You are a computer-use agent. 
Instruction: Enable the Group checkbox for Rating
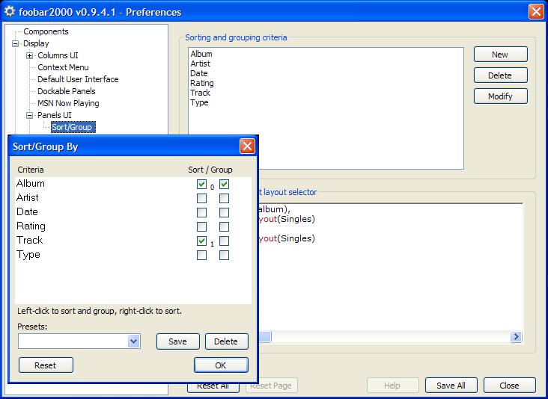click(224, 226)
